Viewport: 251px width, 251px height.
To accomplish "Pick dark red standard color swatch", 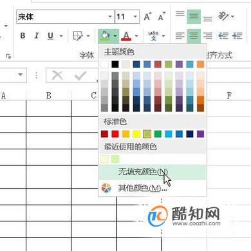I will point(104,134).
